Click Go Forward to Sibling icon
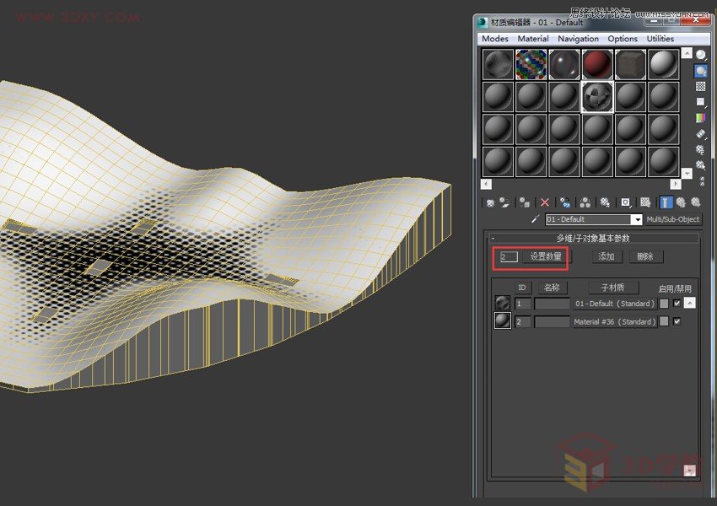This screenshot has width=717, height=506. [696, 202]
